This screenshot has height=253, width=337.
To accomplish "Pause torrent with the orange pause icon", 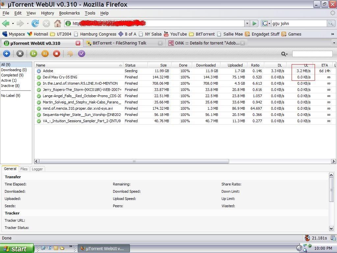I will tap(45, 54).
